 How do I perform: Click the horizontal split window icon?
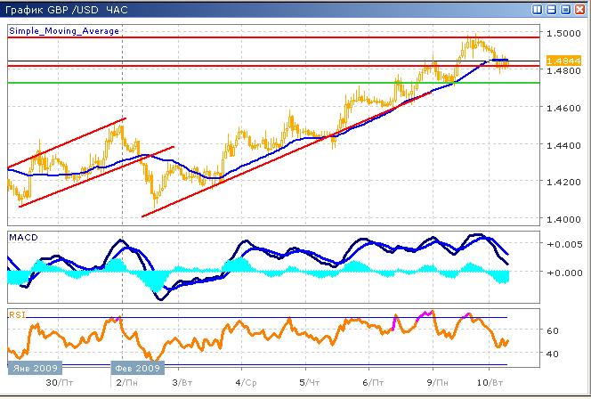tap(552, 9)
